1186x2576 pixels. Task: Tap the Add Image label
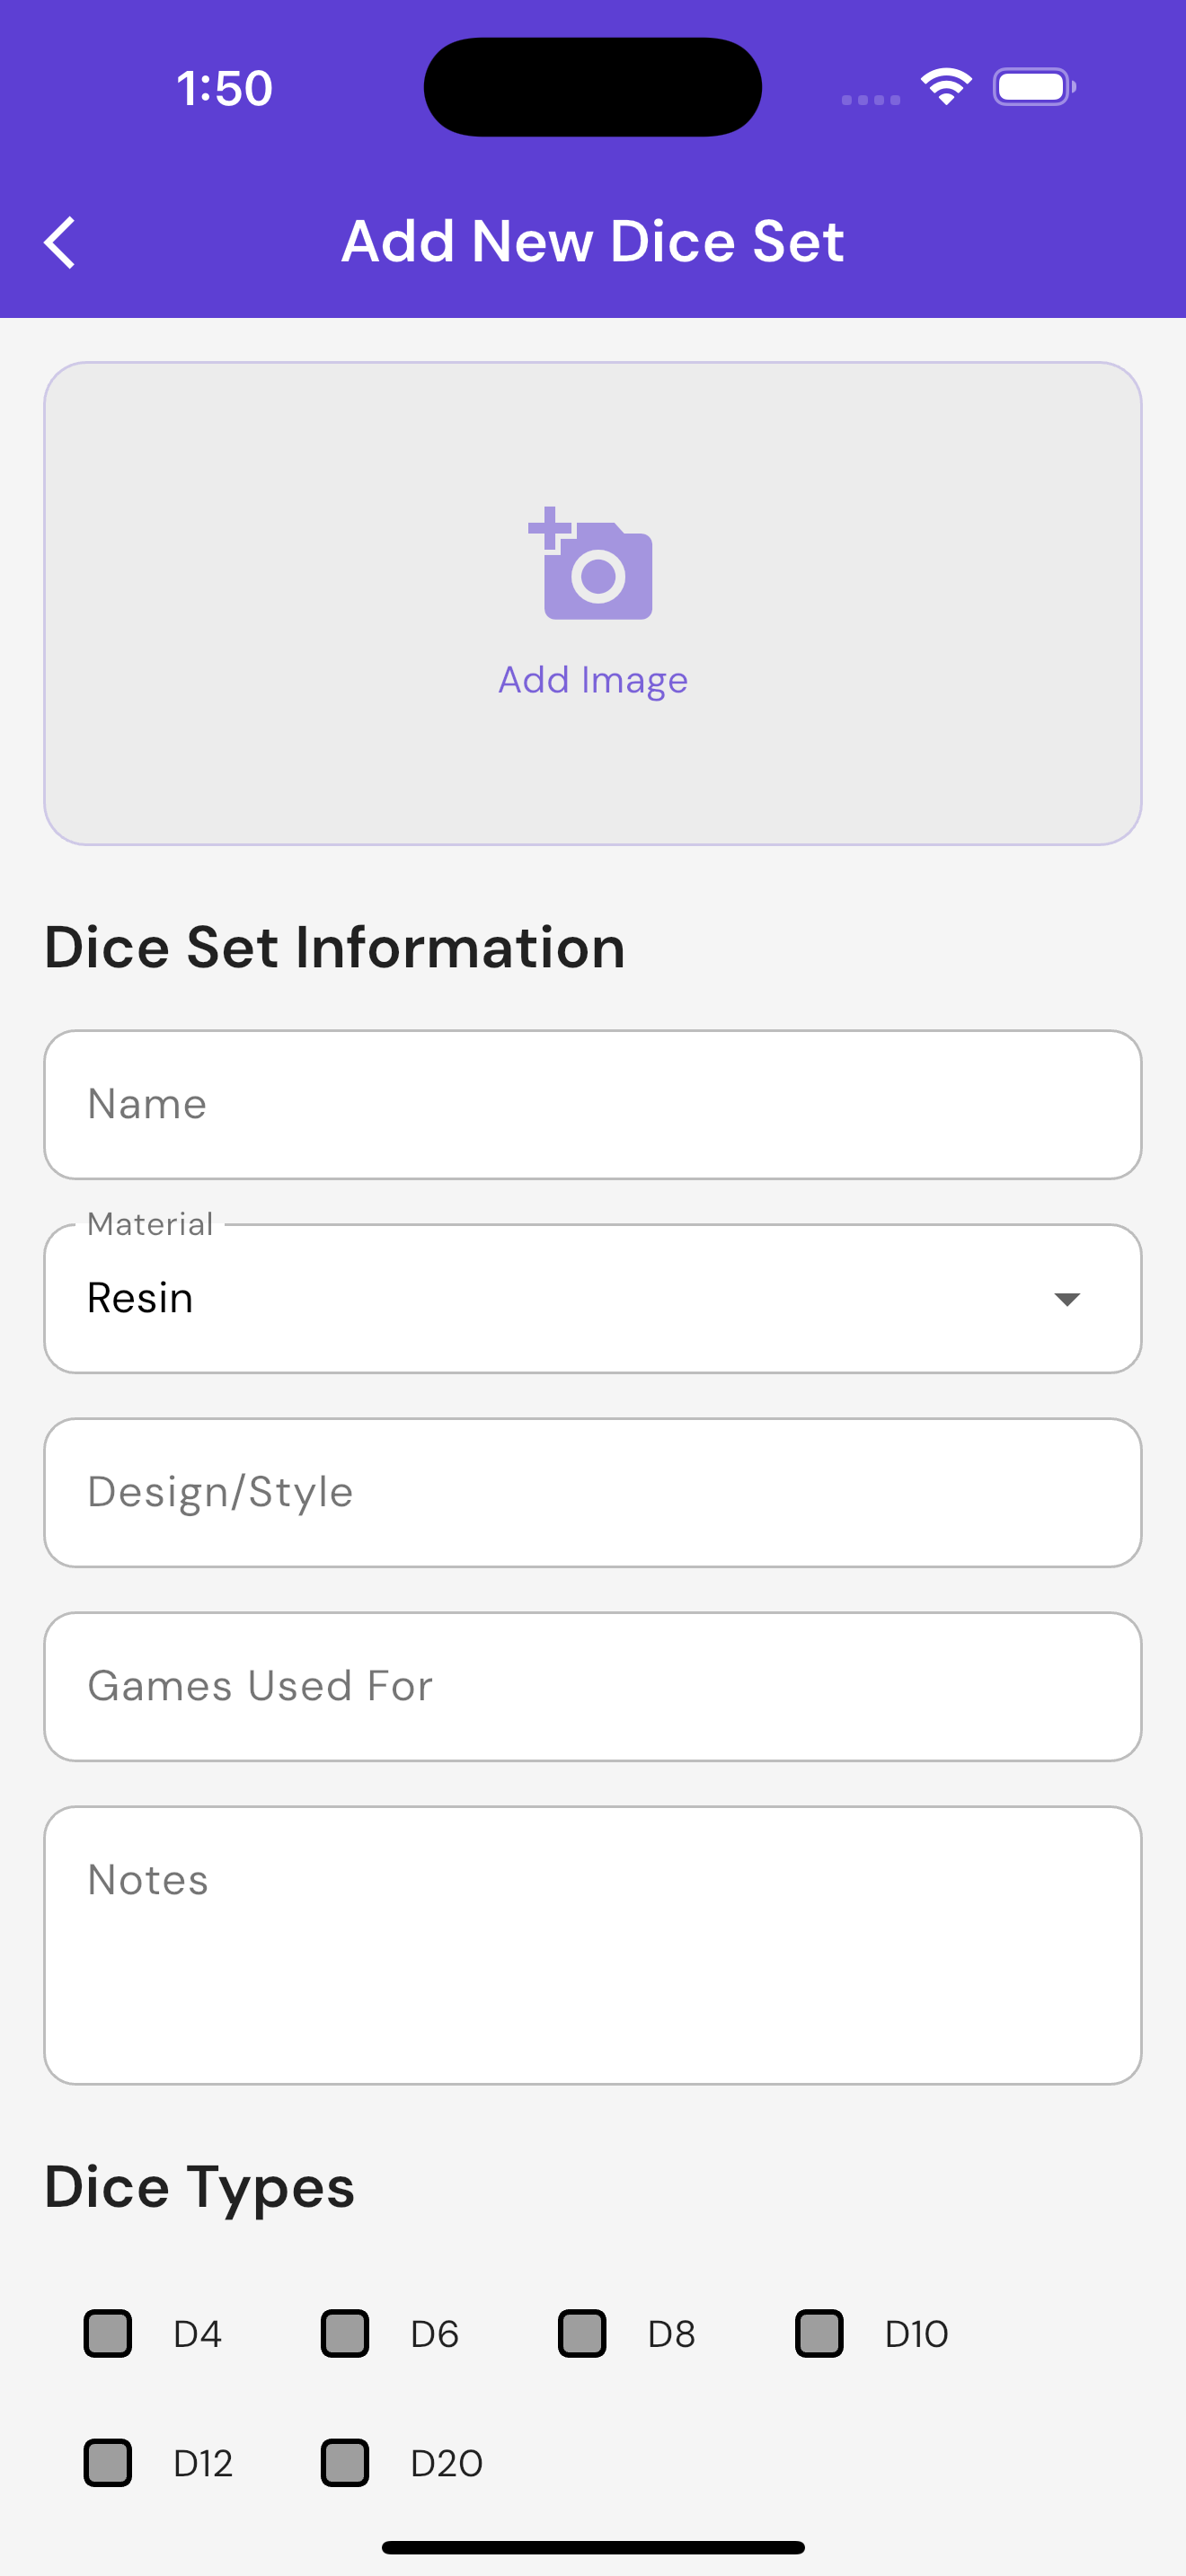[593, 680]
